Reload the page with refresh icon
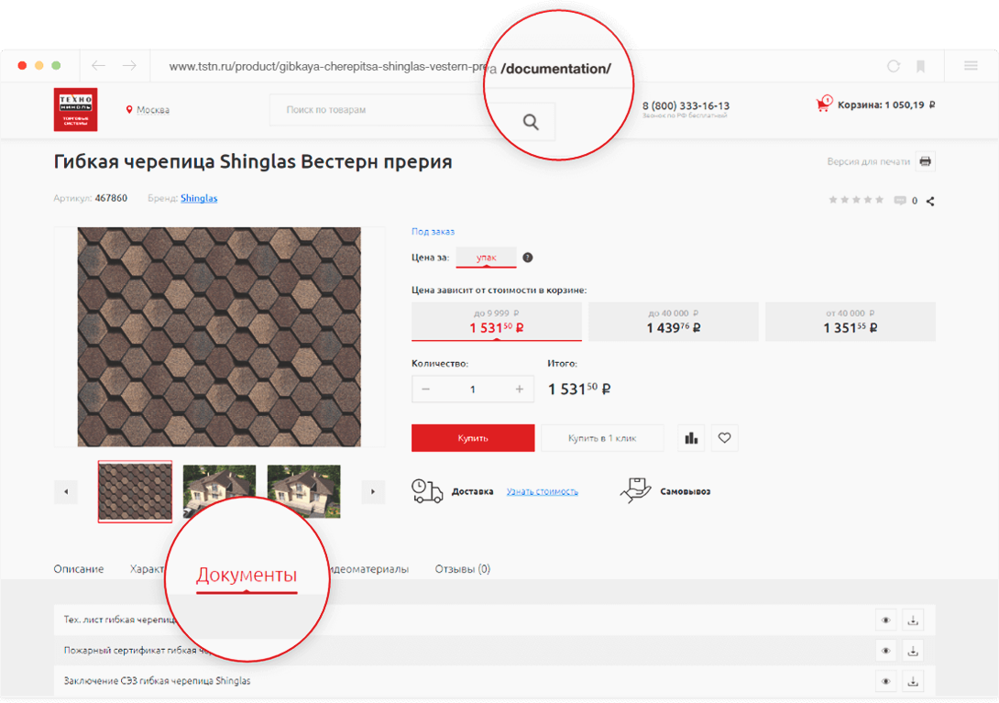This screenshot has height=703, width=999. [x=894, y=66]
